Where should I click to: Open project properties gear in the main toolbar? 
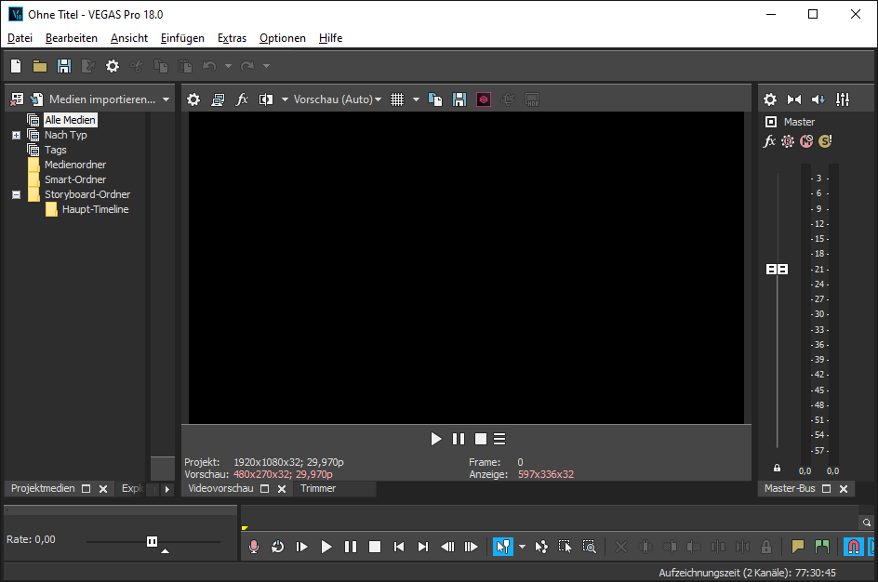click(x=113, y=66)
